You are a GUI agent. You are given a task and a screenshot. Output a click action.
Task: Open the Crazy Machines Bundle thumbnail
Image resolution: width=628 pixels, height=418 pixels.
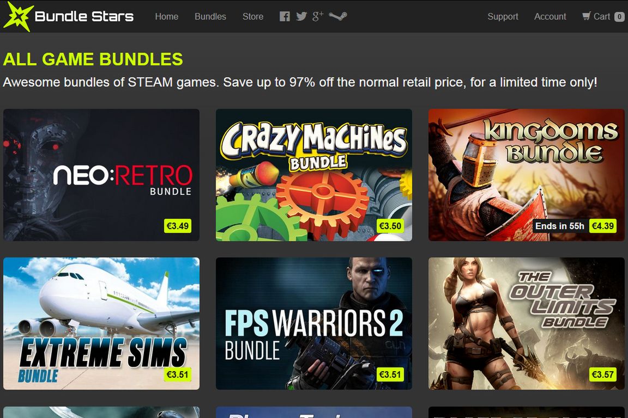[314, 175]
